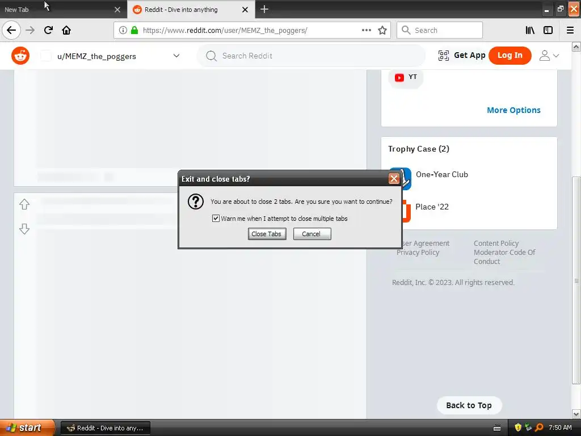Image resolution: width=581 pixels, height=436 pixels.
Task: Expand the u/MEMZ_the_poggers dropdown
Action: [176, 56]
